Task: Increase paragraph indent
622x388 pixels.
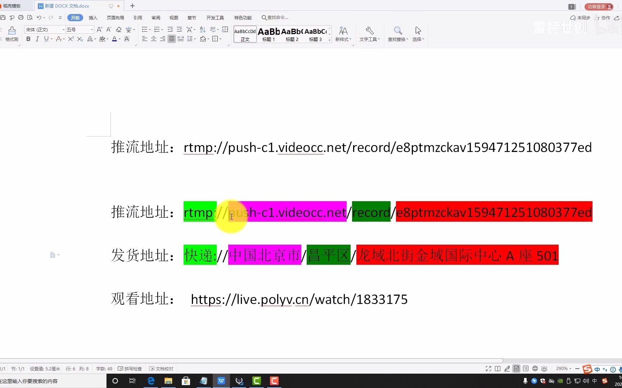Action: [x=179, y=29]
